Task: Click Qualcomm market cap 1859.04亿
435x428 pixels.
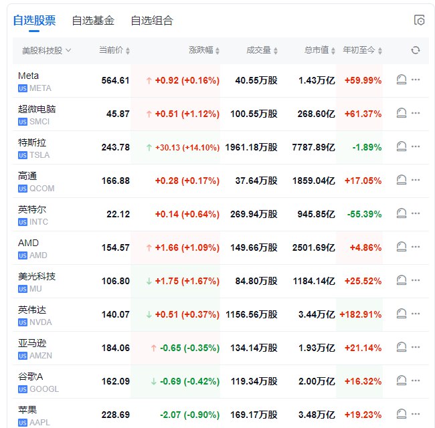Action: tap(314, 181)
